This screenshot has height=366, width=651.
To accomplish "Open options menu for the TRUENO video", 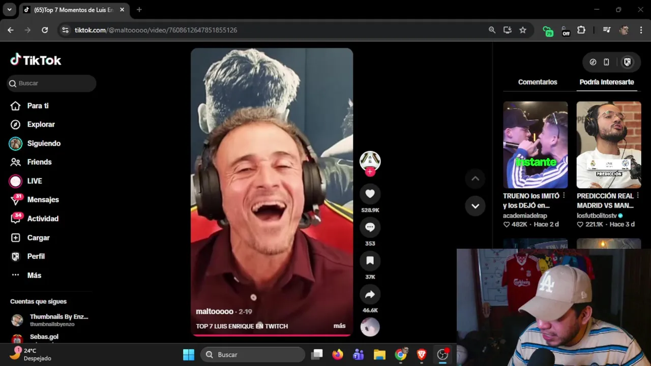I will click(564, 196).
